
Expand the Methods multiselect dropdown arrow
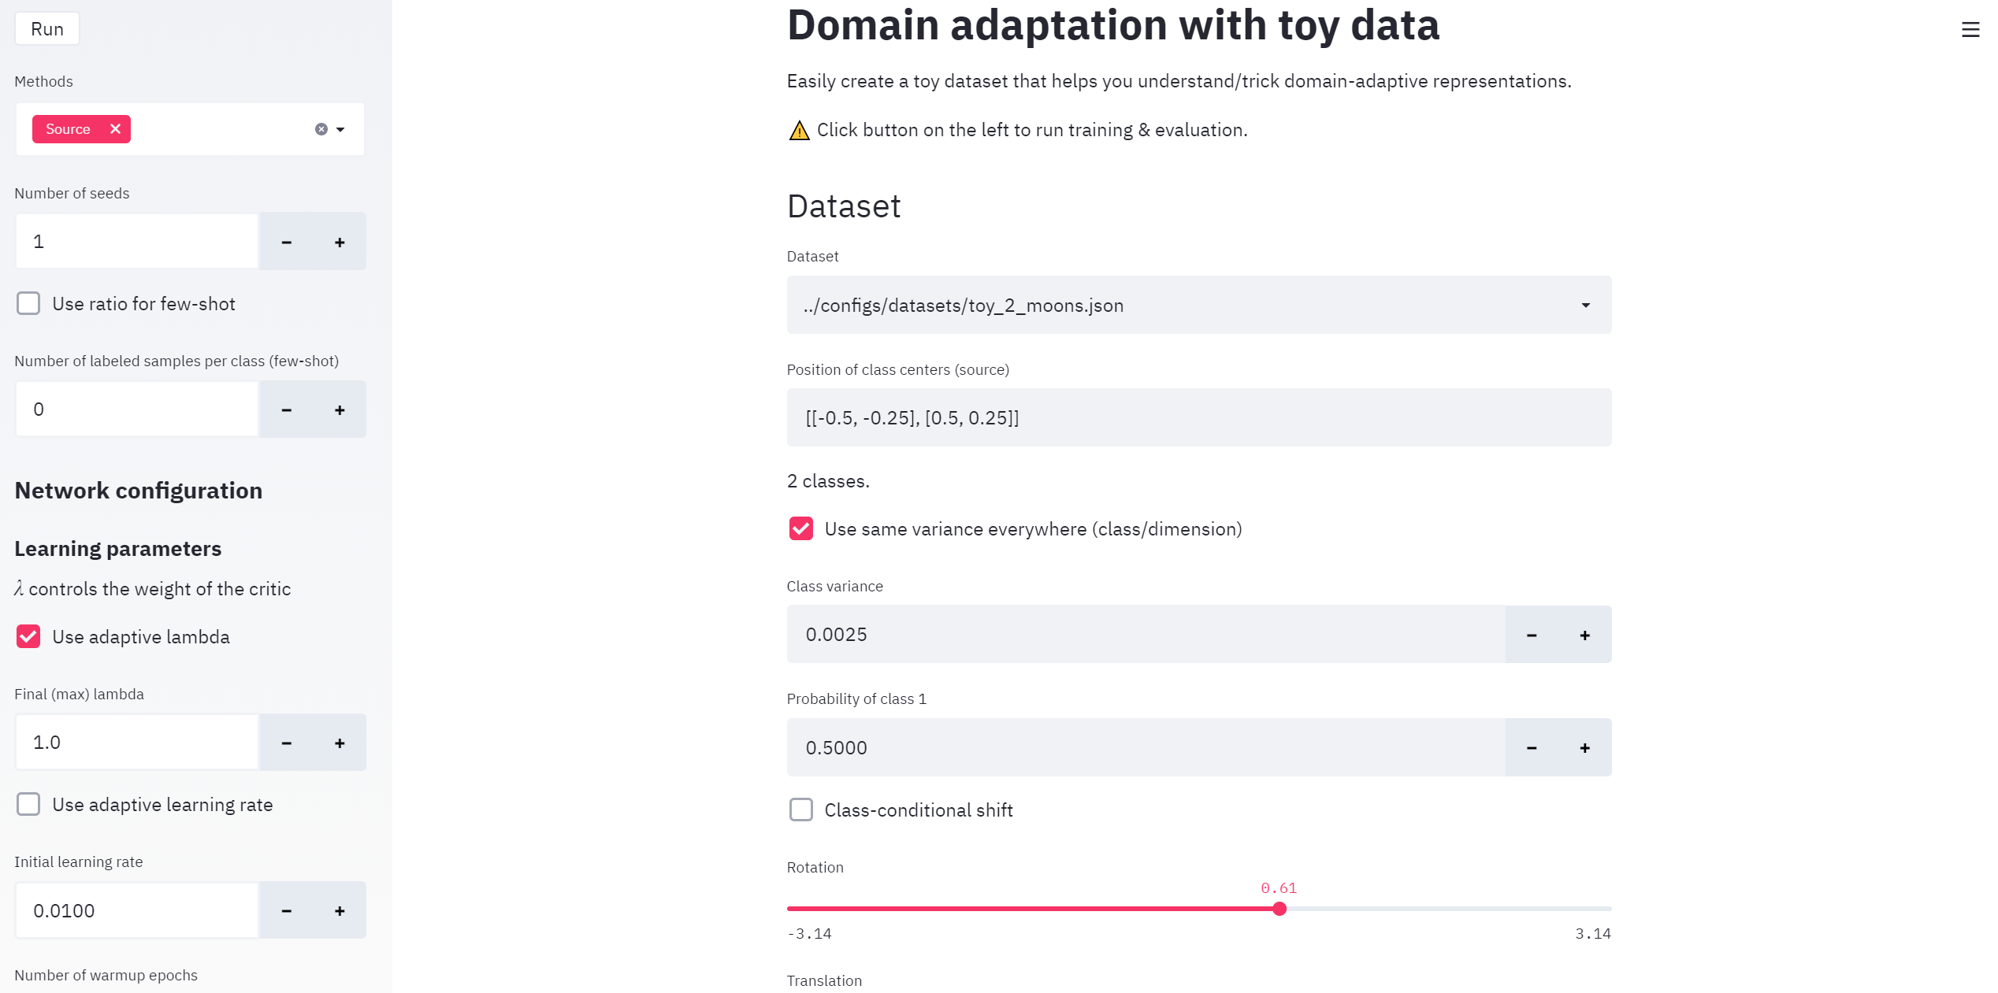tap(340, 129)
